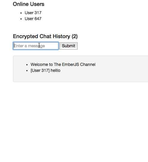
Task: Select User 647 in Online Users list
Action: 33,19
